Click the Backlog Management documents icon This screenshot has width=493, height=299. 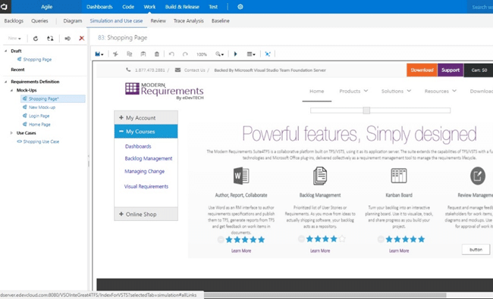[x=320, y=176]
